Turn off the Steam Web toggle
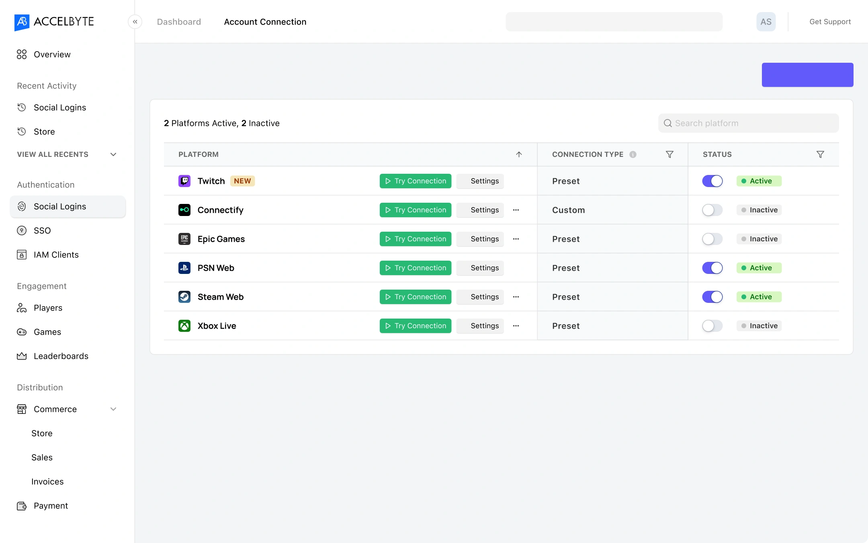Image resolution: width=868 pixels, height=543 pixels. [x=712, y=297]
